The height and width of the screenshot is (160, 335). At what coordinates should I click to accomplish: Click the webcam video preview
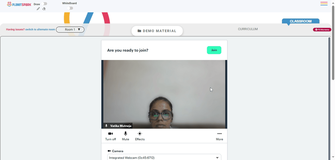tap(164, 94)
